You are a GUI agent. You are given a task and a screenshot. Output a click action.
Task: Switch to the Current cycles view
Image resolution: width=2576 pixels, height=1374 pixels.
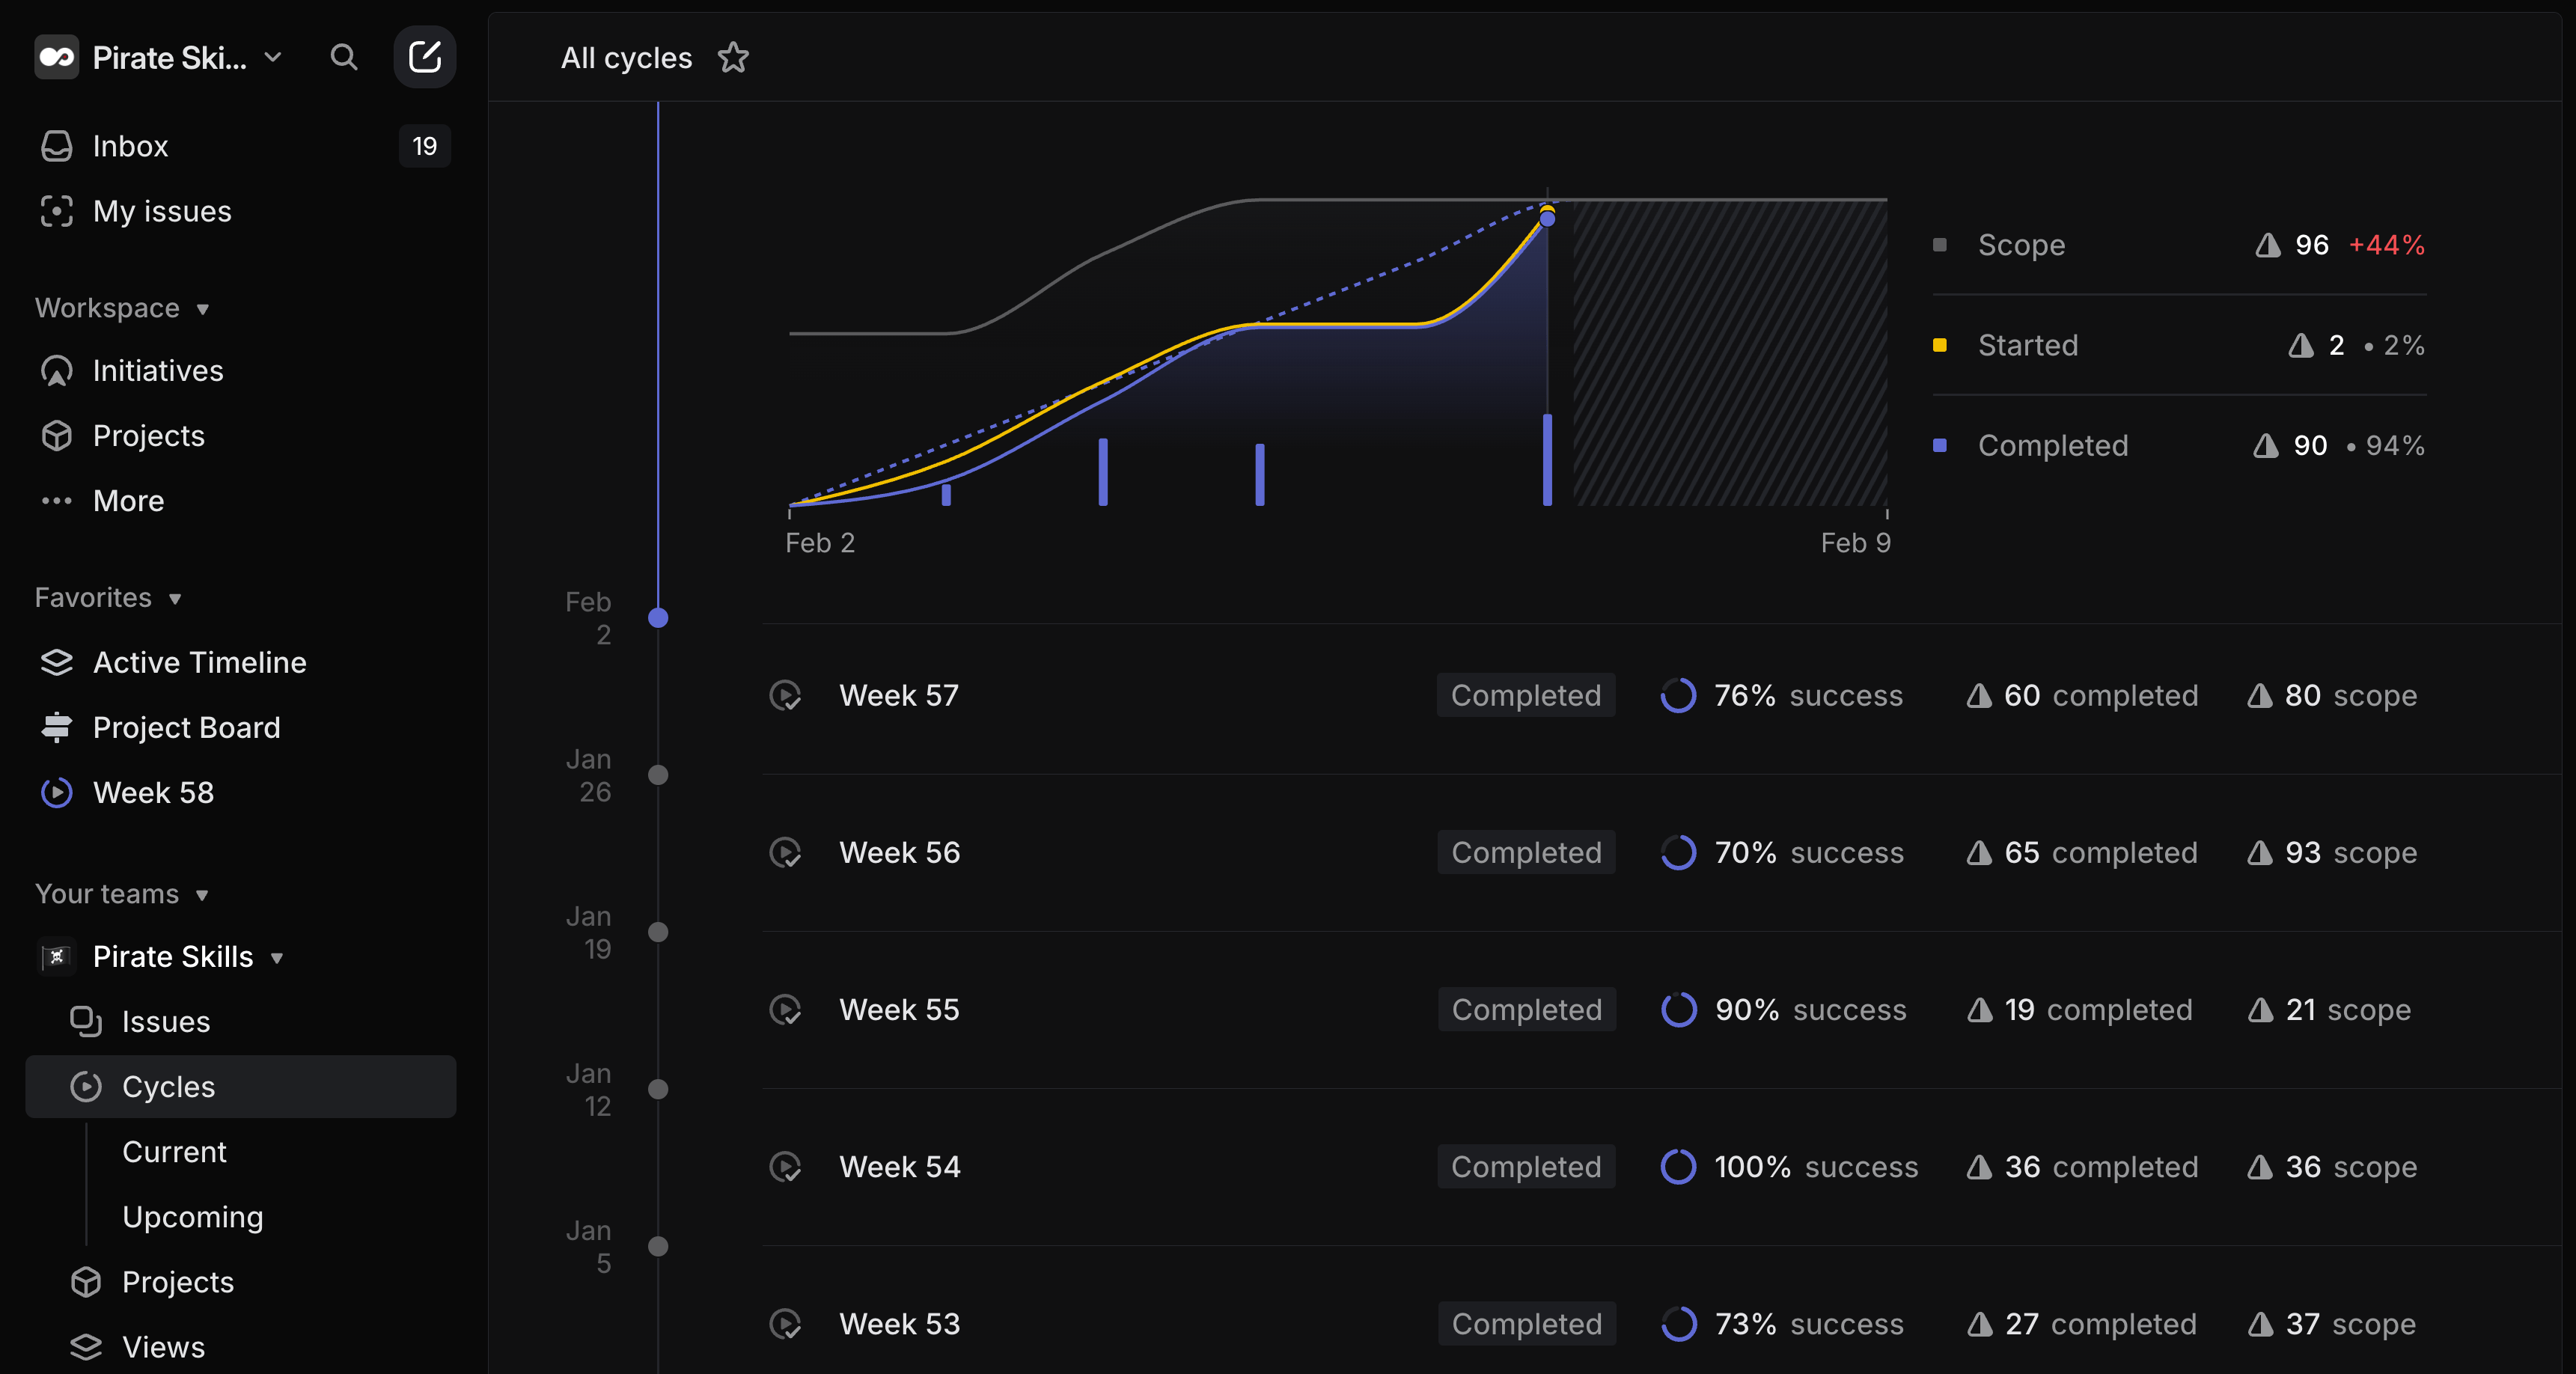pyautogui.click(x=175, y=1152)
